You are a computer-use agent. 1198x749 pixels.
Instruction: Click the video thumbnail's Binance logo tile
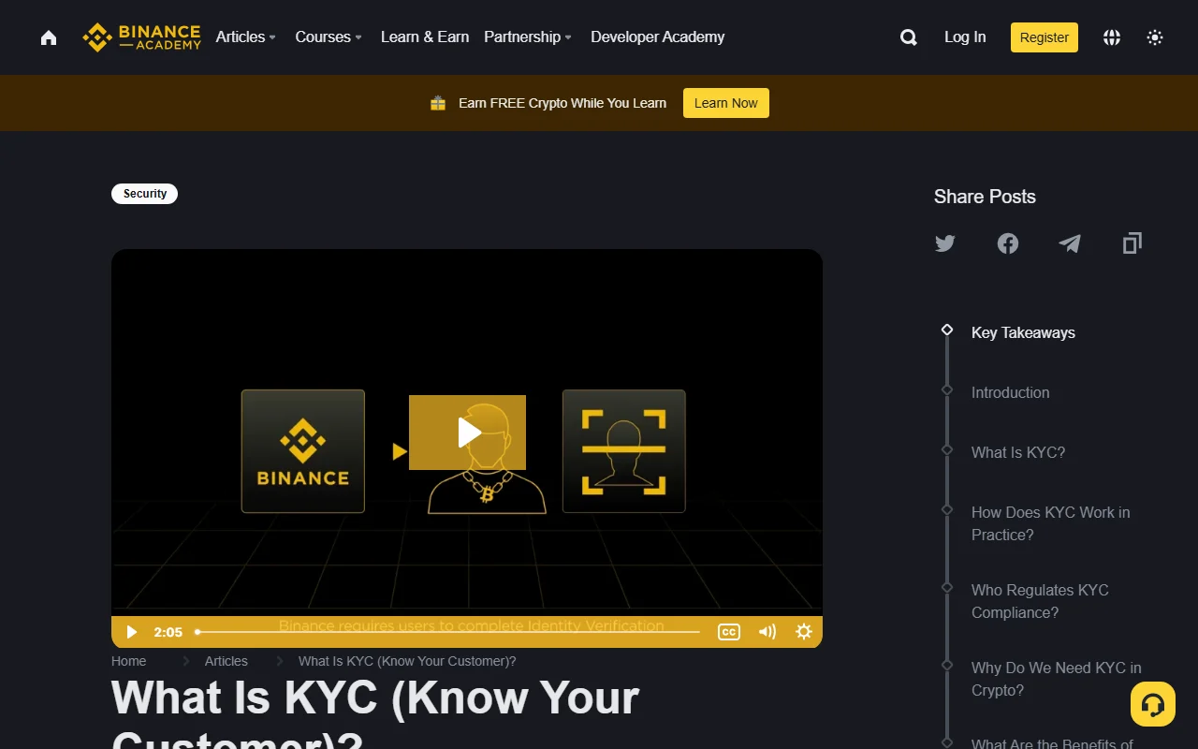pyautogui.click(x=303, y=451)
